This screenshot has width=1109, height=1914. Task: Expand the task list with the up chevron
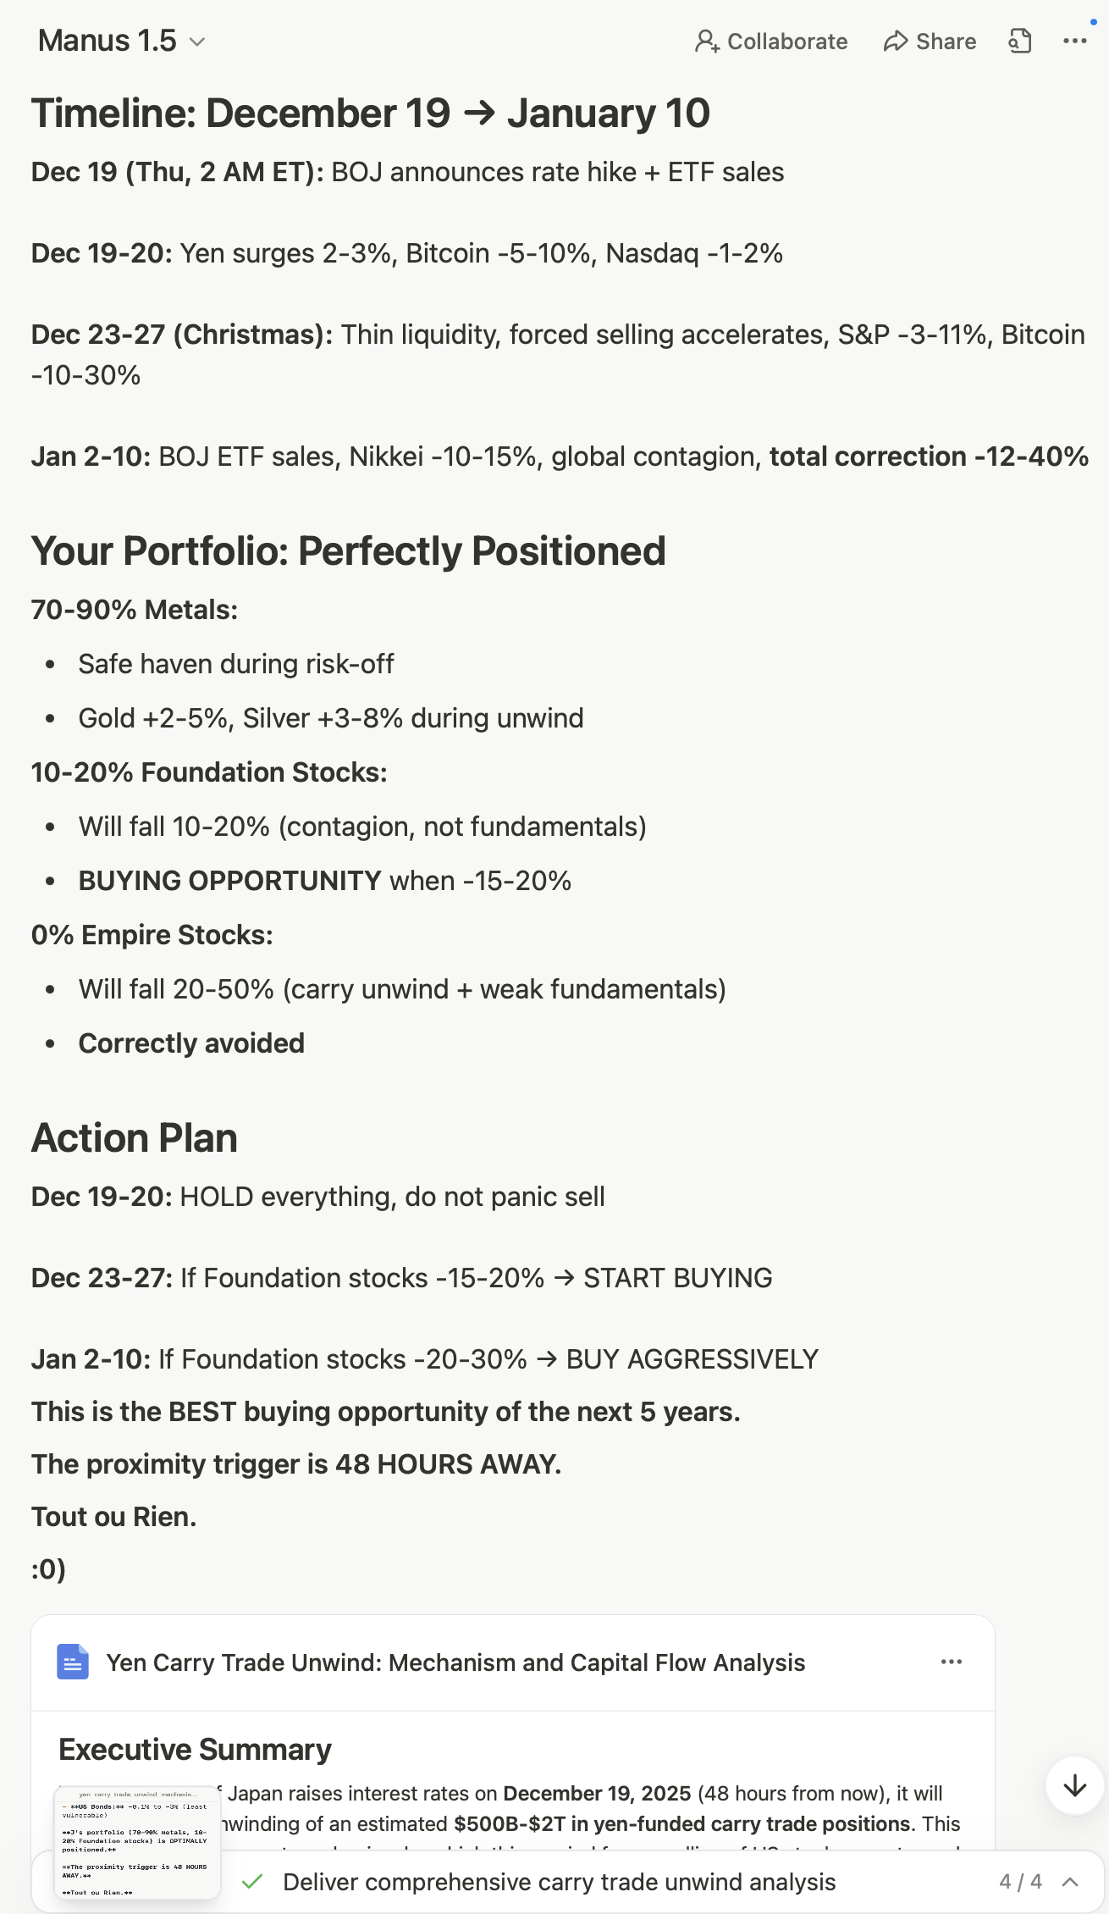point(1070,1882)
